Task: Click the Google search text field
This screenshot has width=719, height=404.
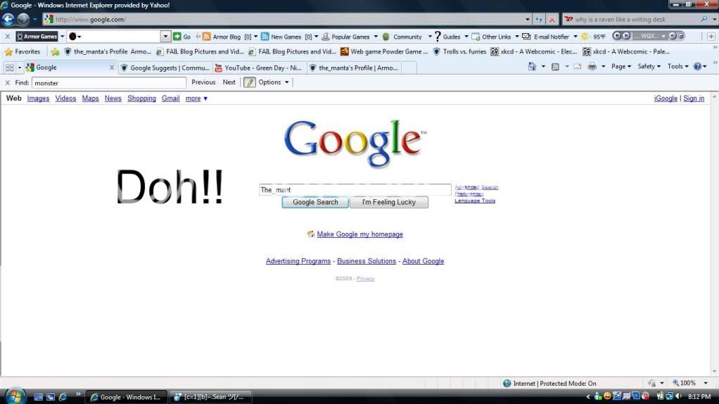Action: [355, 190]
